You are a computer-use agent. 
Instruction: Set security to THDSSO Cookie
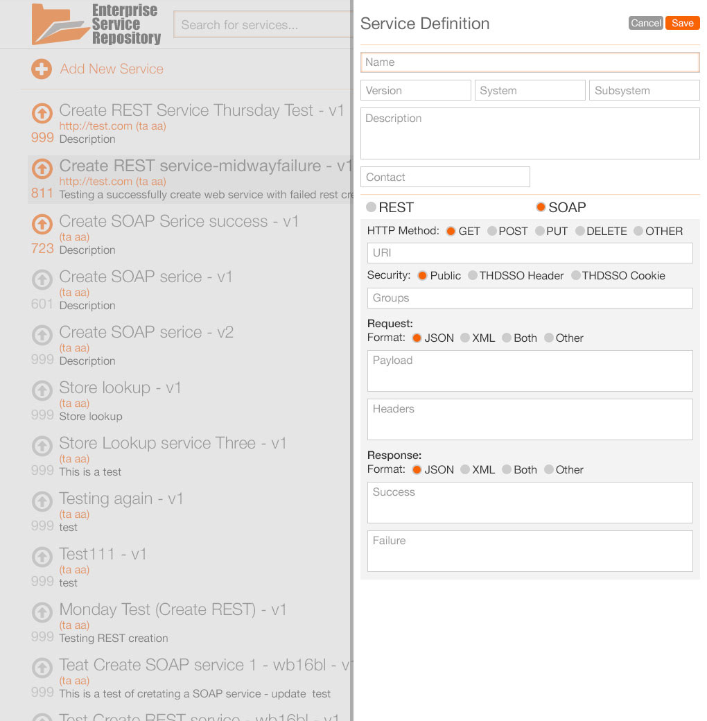pos(575,275)
